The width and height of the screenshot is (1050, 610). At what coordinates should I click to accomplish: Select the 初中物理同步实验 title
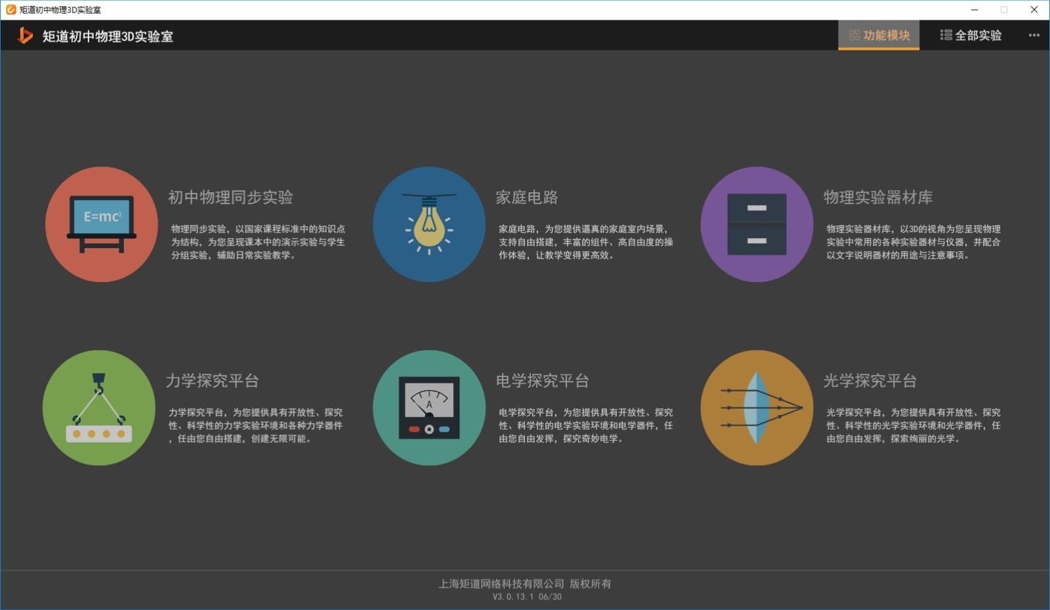tap(230, 197)
